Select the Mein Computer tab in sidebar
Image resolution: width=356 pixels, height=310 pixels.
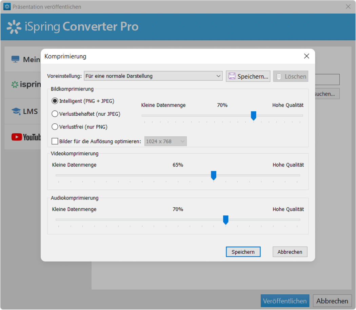23,59
